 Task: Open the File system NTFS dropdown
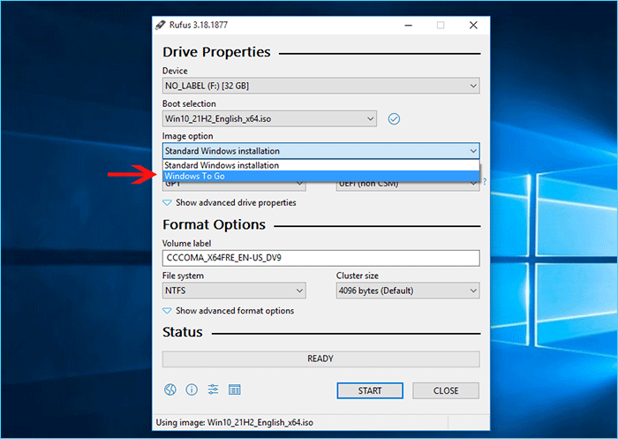tap(234, 291)
